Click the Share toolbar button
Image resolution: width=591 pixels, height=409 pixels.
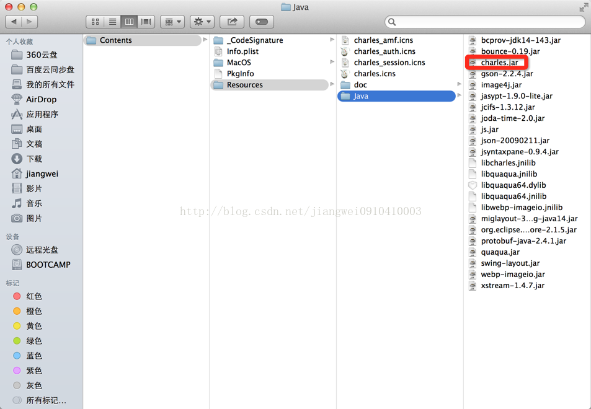(x=232, y=22)
